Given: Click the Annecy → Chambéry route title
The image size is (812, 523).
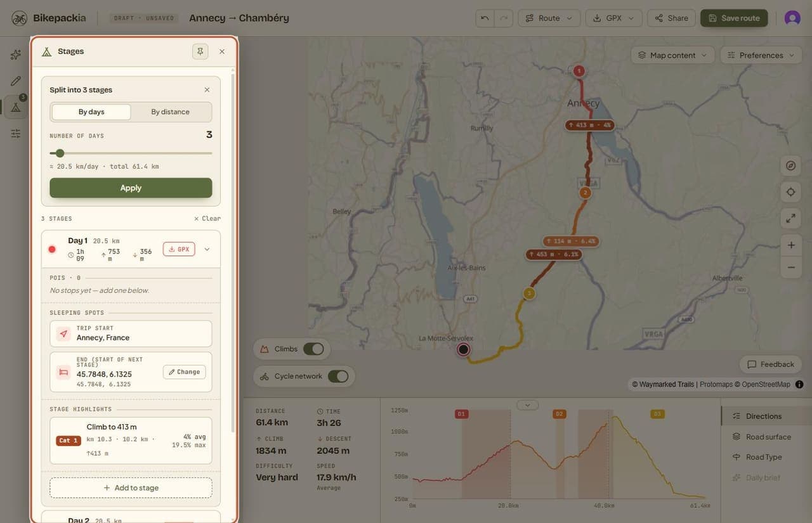Looking at the screenshot, I should (239, 18).
